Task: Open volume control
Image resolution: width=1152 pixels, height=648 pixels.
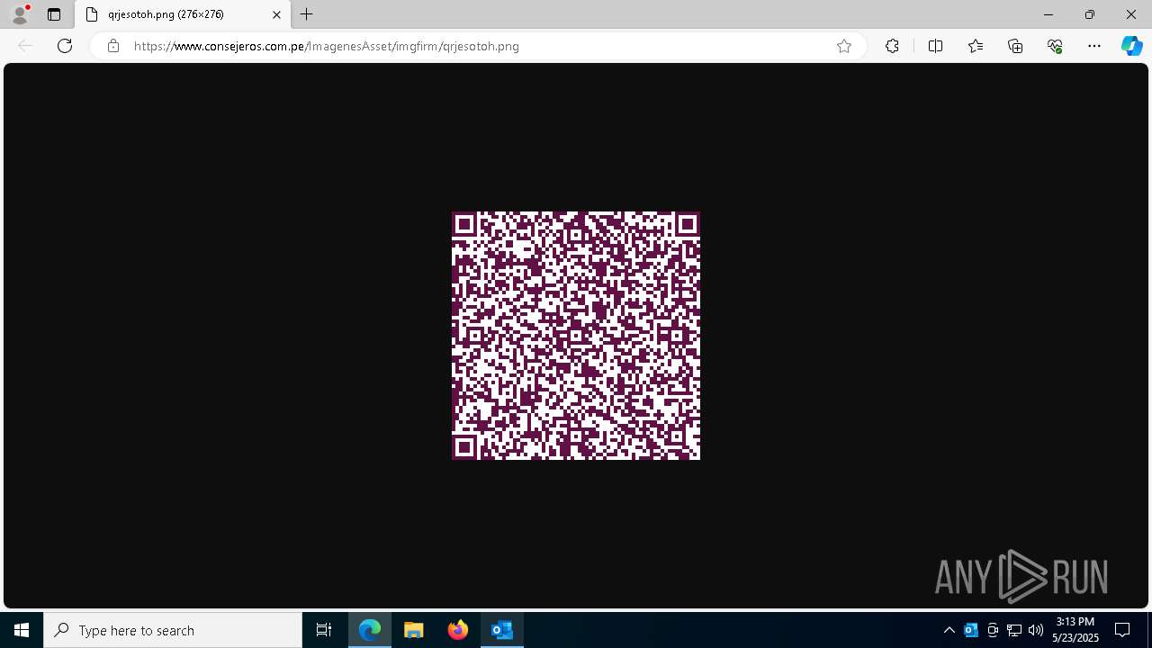Action: pyautogui.click(x=1036, y=630)
